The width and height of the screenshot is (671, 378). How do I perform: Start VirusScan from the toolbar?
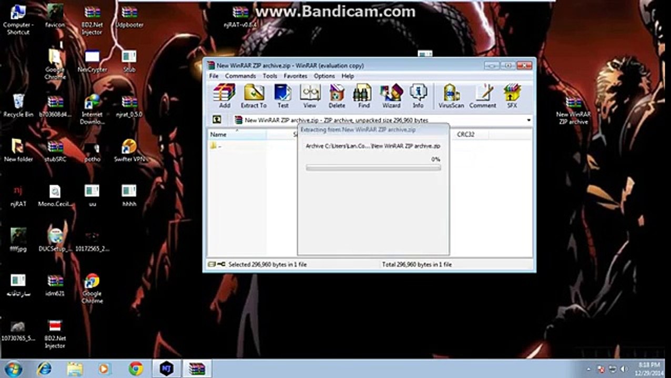click(x=451, y=96)
